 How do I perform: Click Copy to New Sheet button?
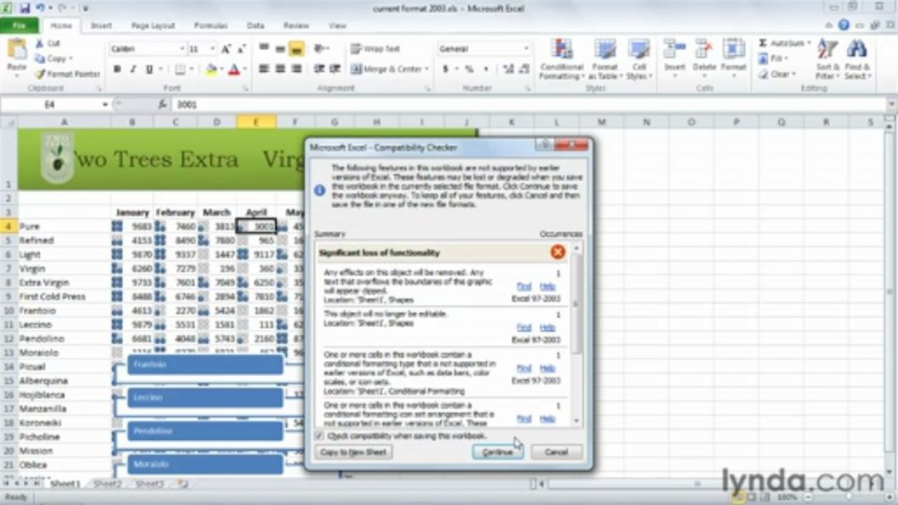pos(353,452)
